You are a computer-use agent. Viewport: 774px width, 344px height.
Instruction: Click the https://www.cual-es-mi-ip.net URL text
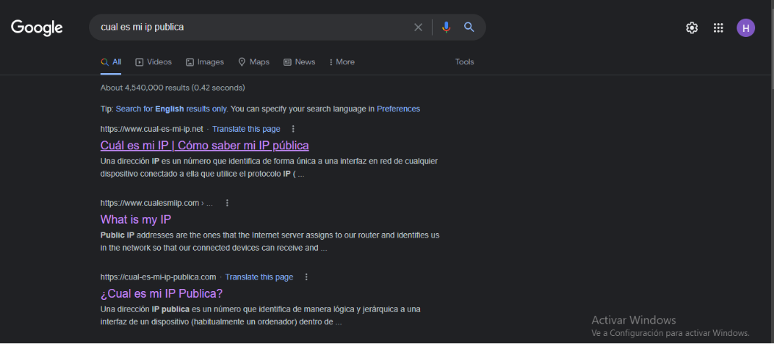click(151, 129)
